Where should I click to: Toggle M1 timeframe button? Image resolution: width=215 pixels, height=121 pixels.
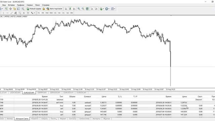coord(39,13)
